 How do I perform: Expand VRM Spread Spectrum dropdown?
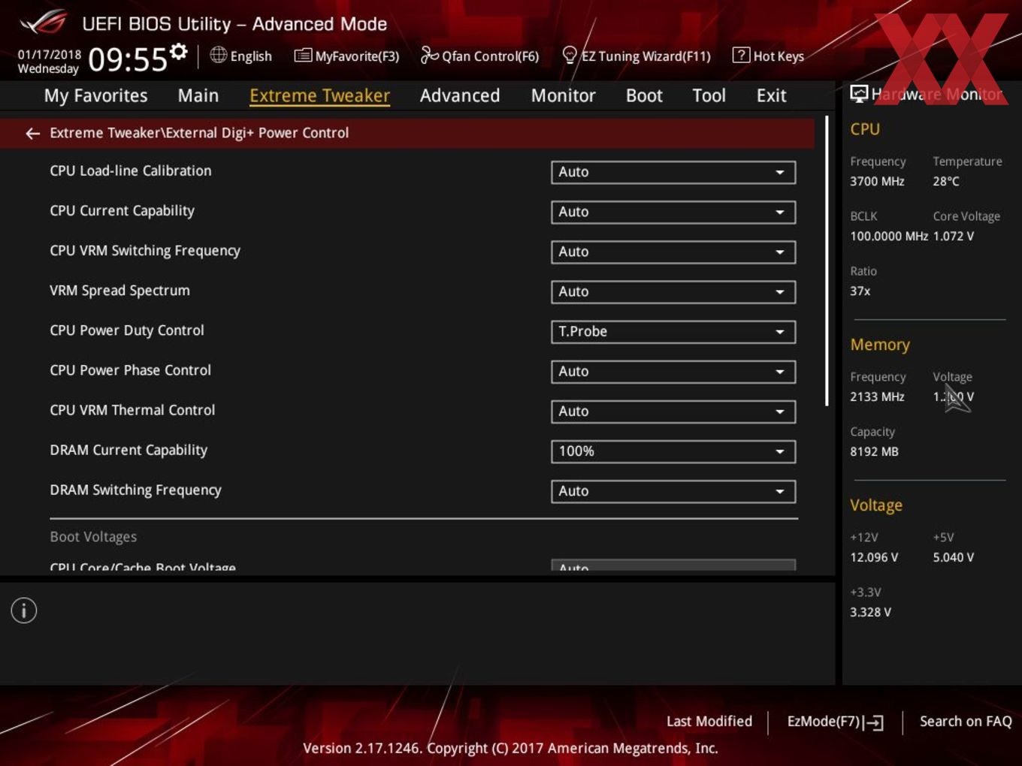[673, 291]
